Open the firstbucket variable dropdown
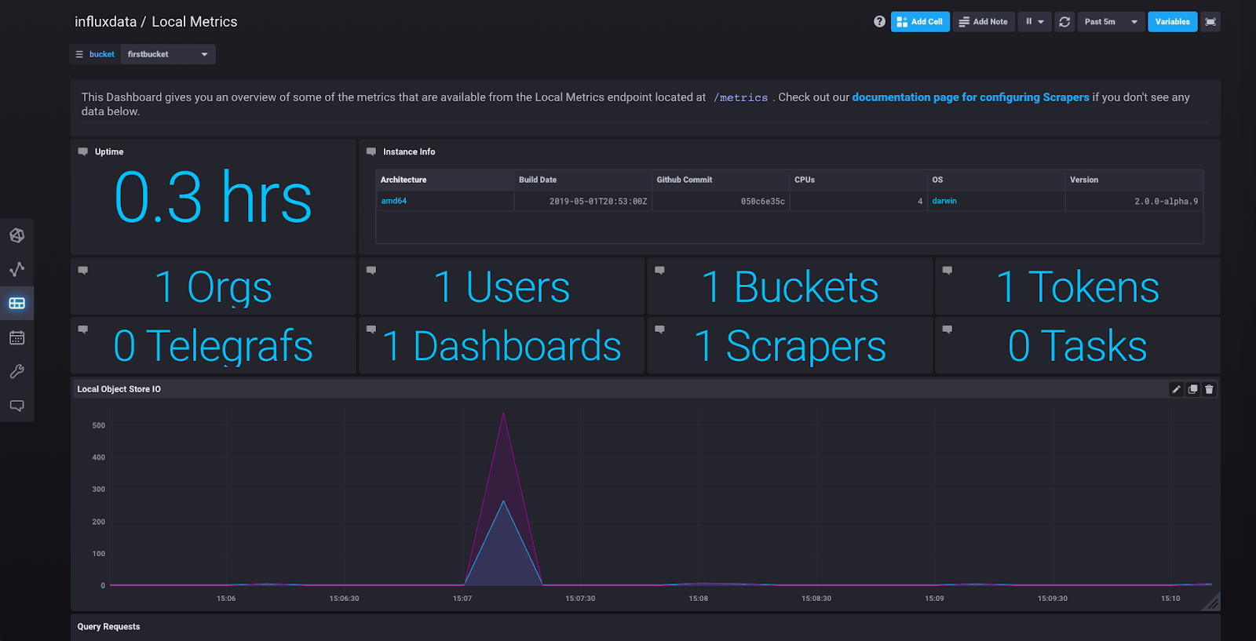 click(168, 54)
